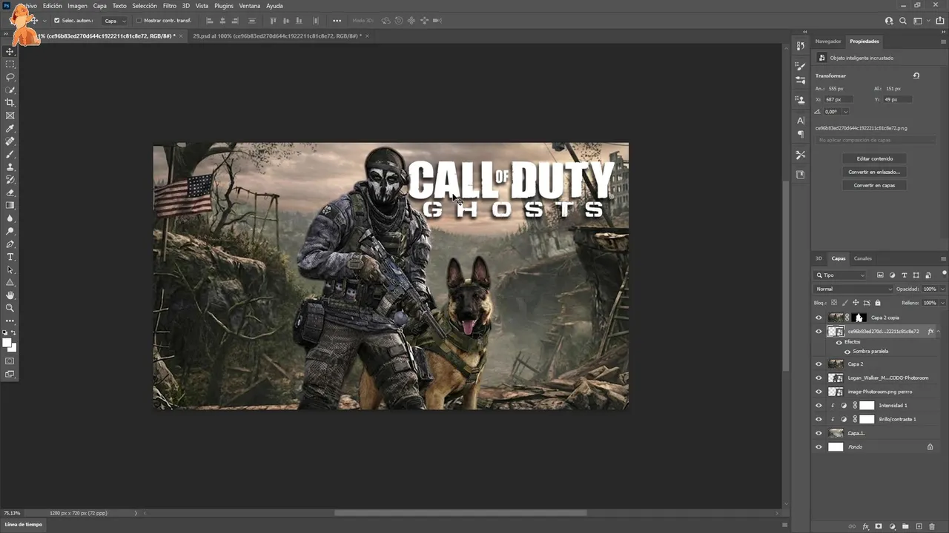Viewport: 949px width, 533px height.
Task: Open the Filtro menu
Action: (x=170, y=6)
